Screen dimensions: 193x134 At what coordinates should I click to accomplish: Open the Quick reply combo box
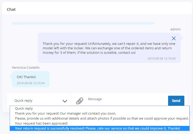point(39,101)
